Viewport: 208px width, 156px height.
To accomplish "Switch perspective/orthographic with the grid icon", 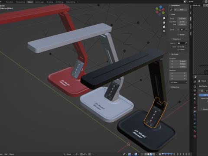I will pos(164,31).
